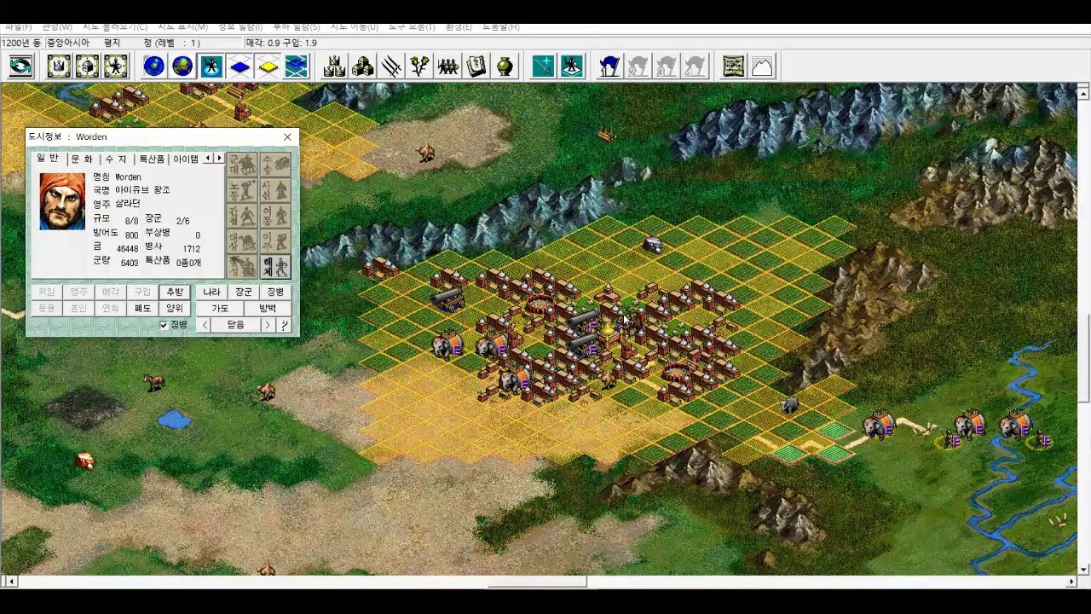
Task: Click the 노동 labor icon in city panel
Action: click(x=242, y=190)
